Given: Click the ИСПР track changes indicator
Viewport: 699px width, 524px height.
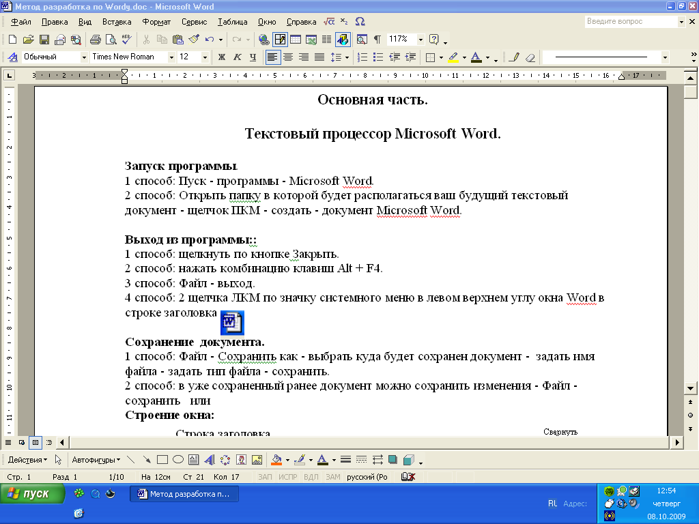Looking at the screenshot, I should click(288, 477).
